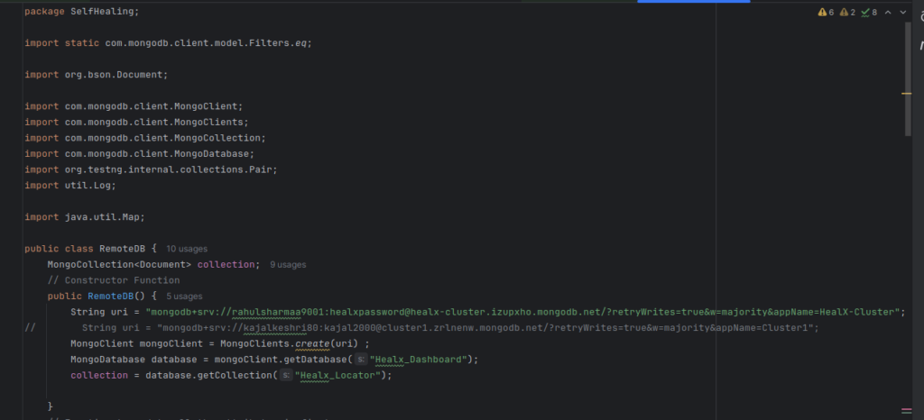Click the "Healx_Dashboard" string literal
Viewport: 924px width, 420px height.
point(419,360)
